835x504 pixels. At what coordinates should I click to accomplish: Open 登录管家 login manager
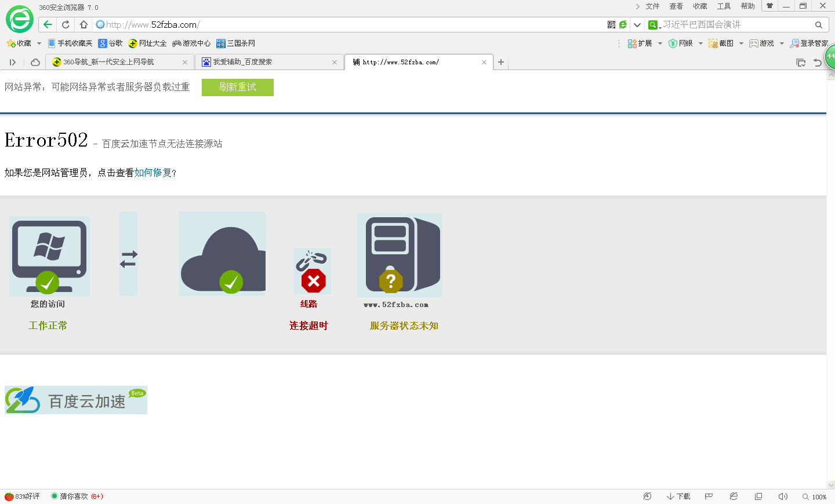(809, 43)
